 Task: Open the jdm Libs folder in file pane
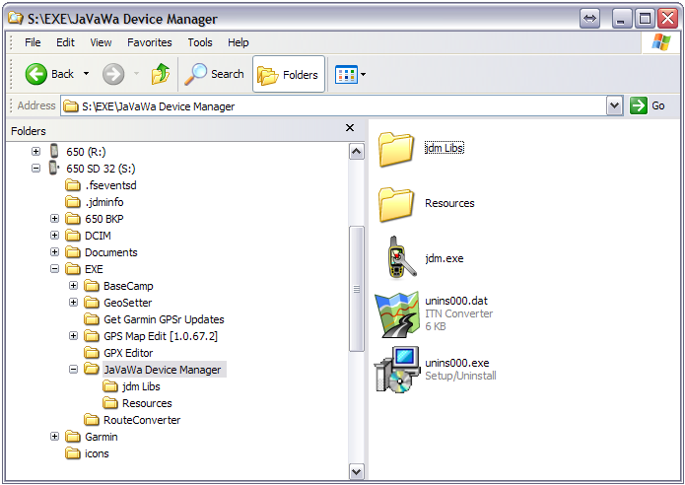pos(397,148)
